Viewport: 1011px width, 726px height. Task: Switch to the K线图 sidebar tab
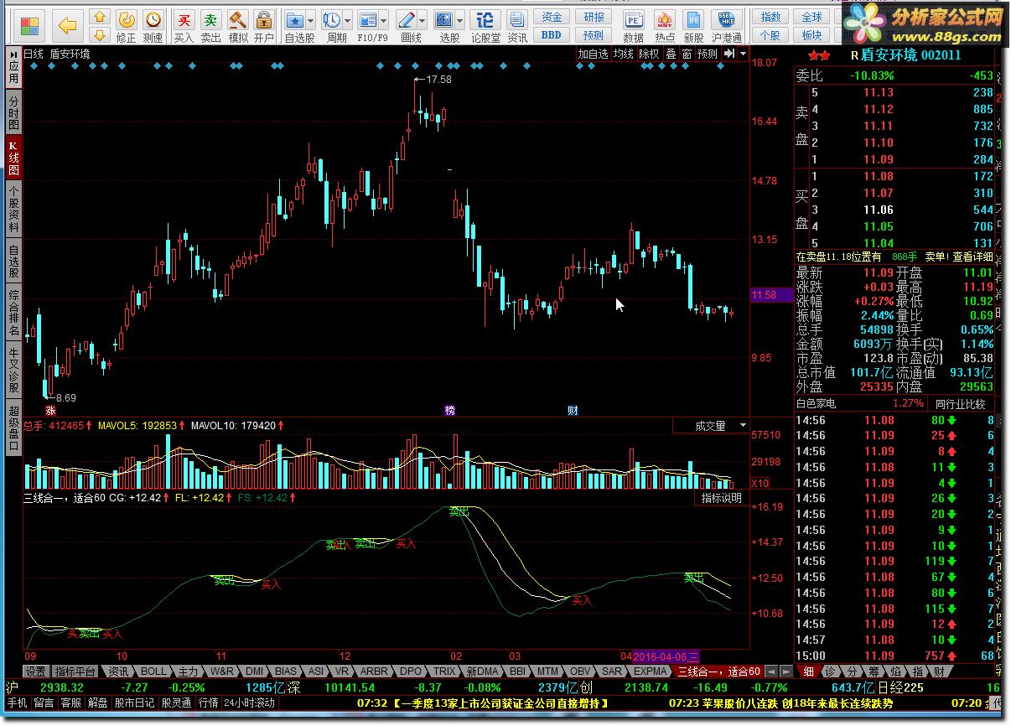[x=13, y=157]
